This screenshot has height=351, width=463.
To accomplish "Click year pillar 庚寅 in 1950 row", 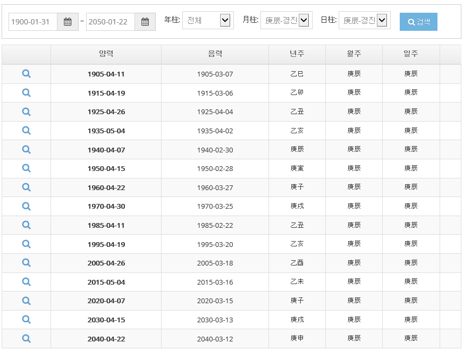I will pos(297,168).
